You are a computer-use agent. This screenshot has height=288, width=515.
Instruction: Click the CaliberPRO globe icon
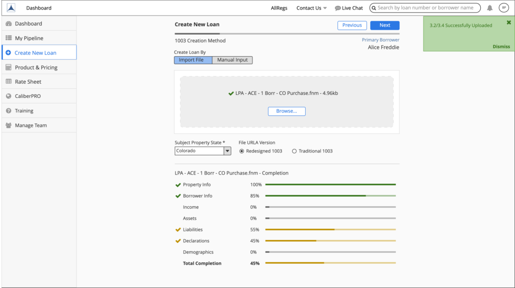(x=9, y=96)
